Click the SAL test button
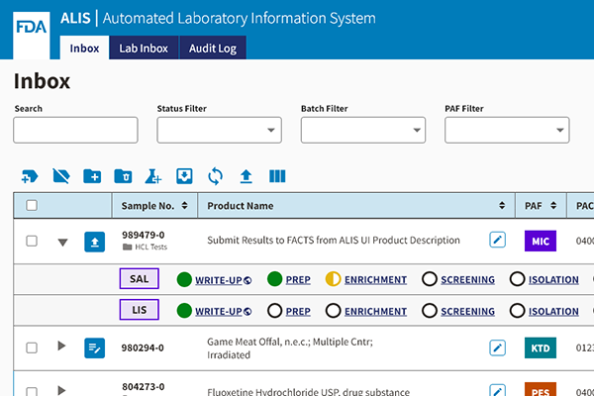 140,279
